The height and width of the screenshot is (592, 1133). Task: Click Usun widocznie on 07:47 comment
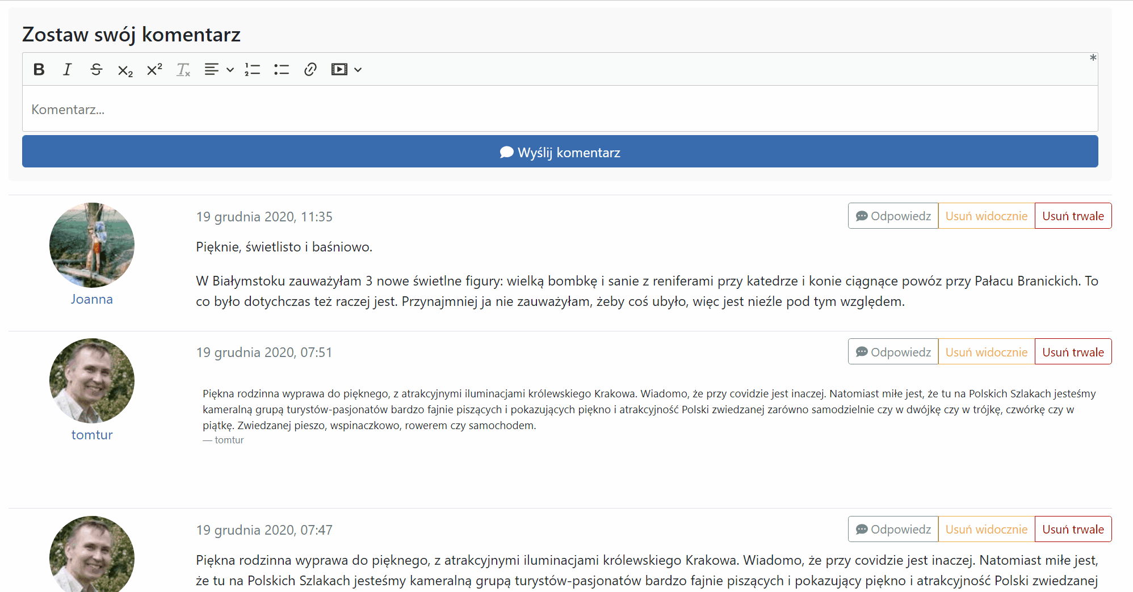point(987,529)
